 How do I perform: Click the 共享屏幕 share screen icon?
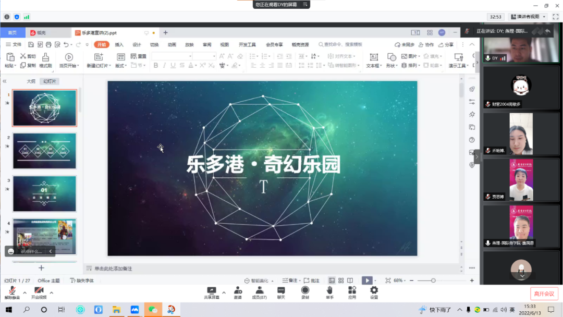(211, 290)
